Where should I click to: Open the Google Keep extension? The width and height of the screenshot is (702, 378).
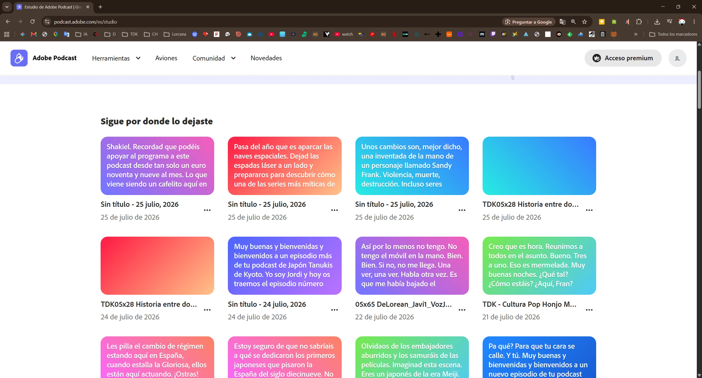pyautogui.click(x=602, y=22)
